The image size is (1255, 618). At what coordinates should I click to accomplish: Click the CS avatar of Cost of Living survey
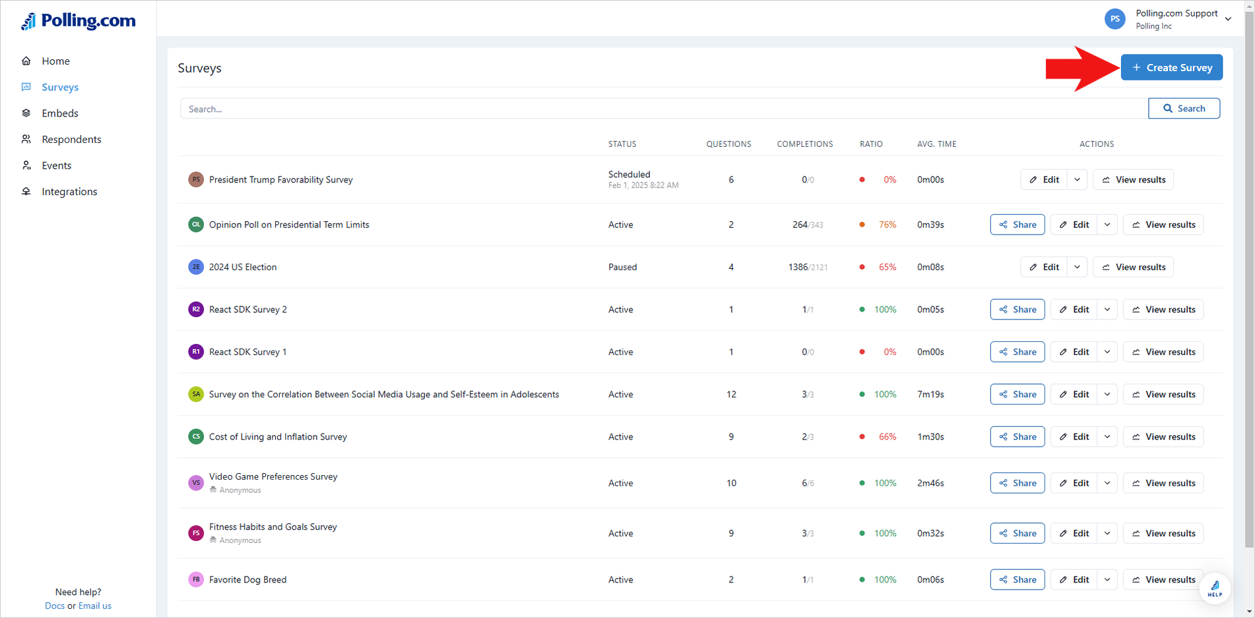click(x=196, y=436)
